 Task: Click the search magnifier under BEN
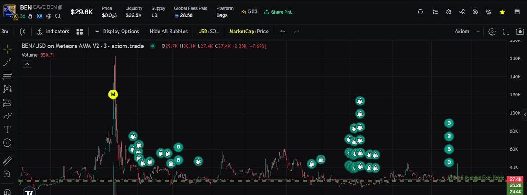[58, 16]
